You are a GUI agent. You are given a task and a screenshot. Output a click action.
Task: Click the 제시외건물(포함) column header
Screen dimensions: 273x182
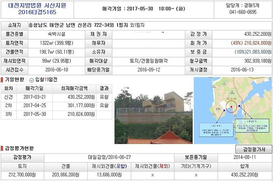tap(109, 166)
